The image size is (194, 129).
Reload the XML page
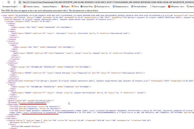click(14, 2)
